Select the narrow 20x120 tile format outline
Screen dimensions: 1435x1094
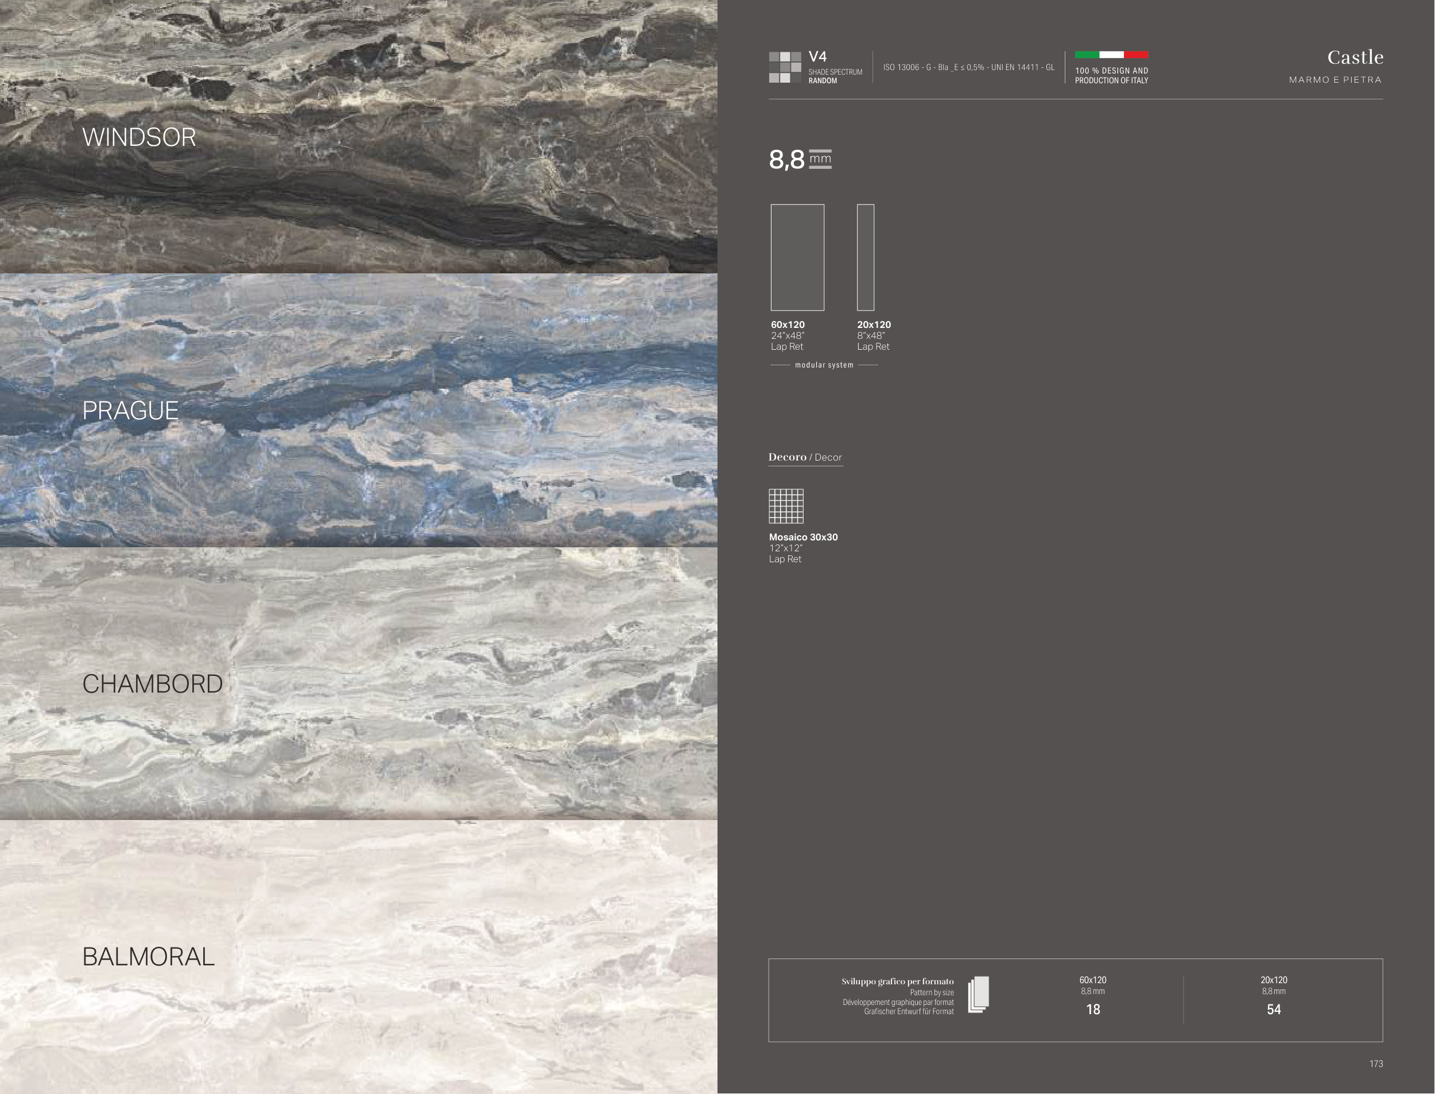[865, 257]
